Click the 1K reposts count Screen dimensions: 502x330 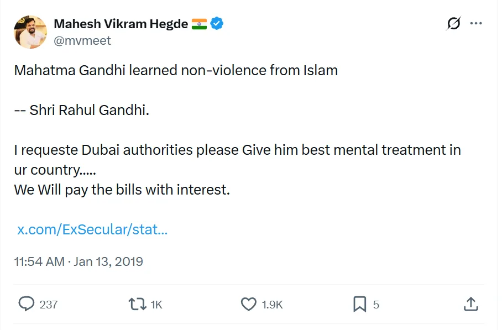click(x=156, y=305)
